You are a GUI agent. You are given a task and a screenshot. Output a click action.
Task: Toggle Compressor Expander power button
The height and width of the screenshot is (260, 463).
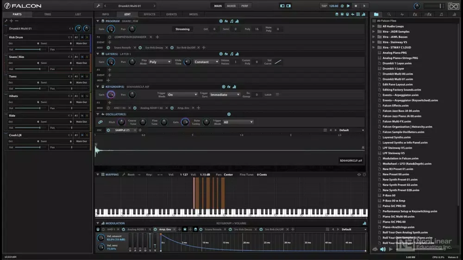point(110,37)
